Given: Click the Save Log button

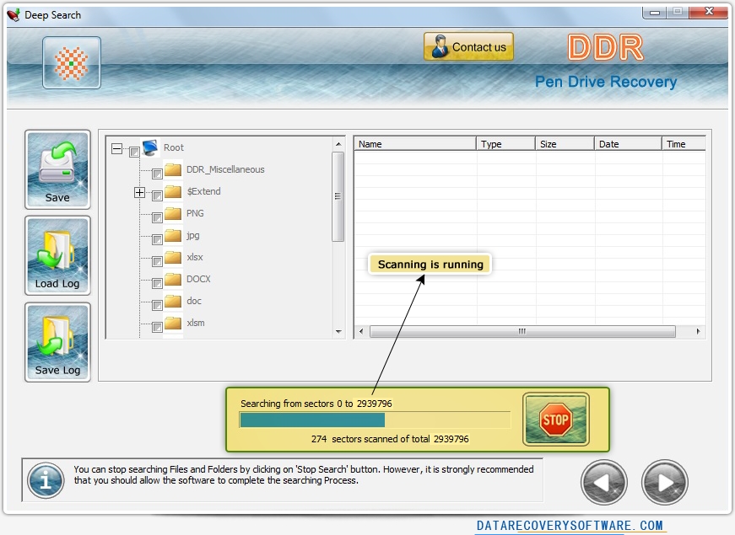Looking at the screenshot, I should (57, 342).
